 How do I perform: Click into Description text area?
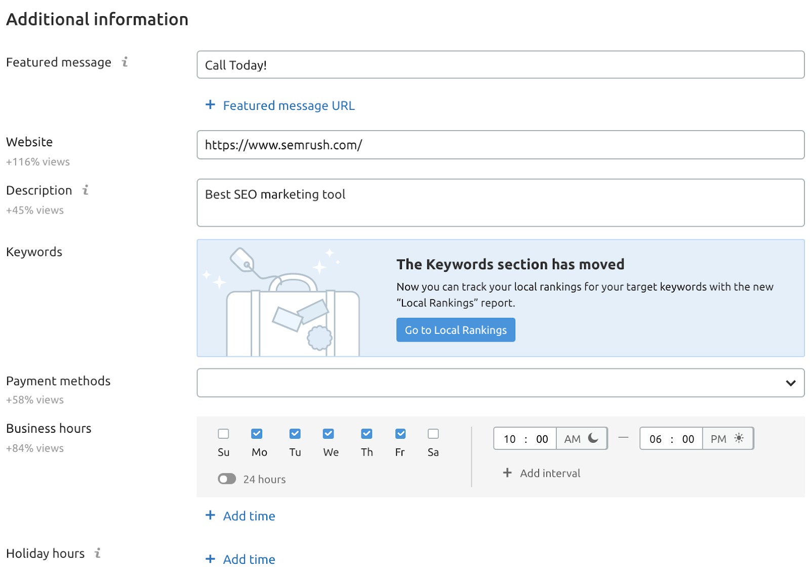[501, 202]
